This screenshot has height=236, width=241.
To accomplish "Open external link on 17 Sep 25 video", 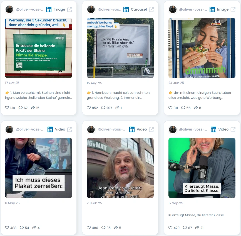I will [233, 129].
